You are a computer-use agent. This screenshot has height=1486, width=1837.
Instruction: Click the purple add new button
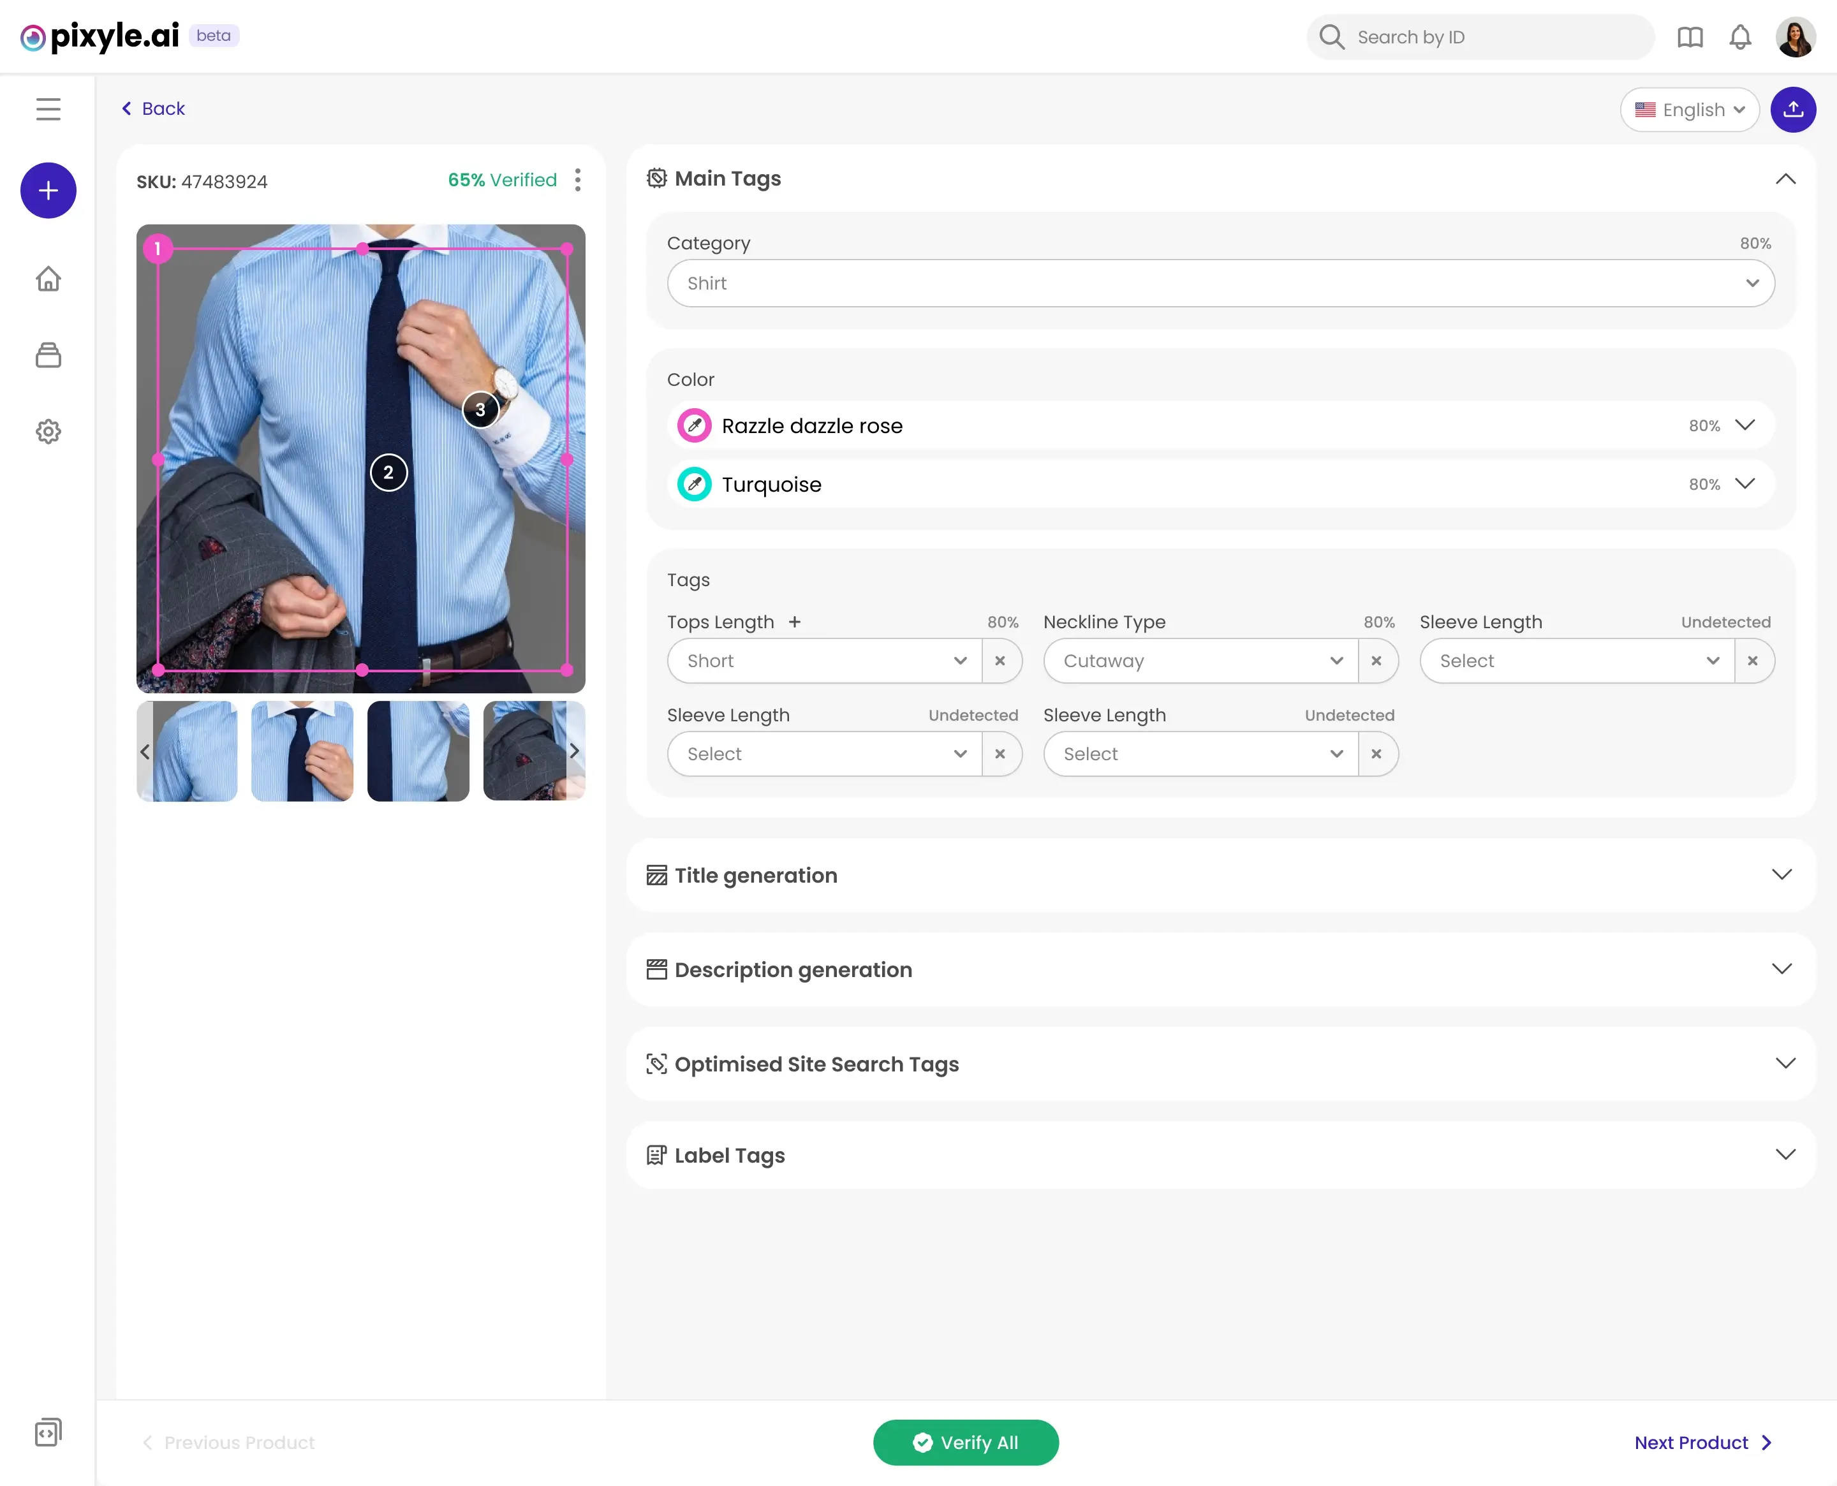coord(48,190)
